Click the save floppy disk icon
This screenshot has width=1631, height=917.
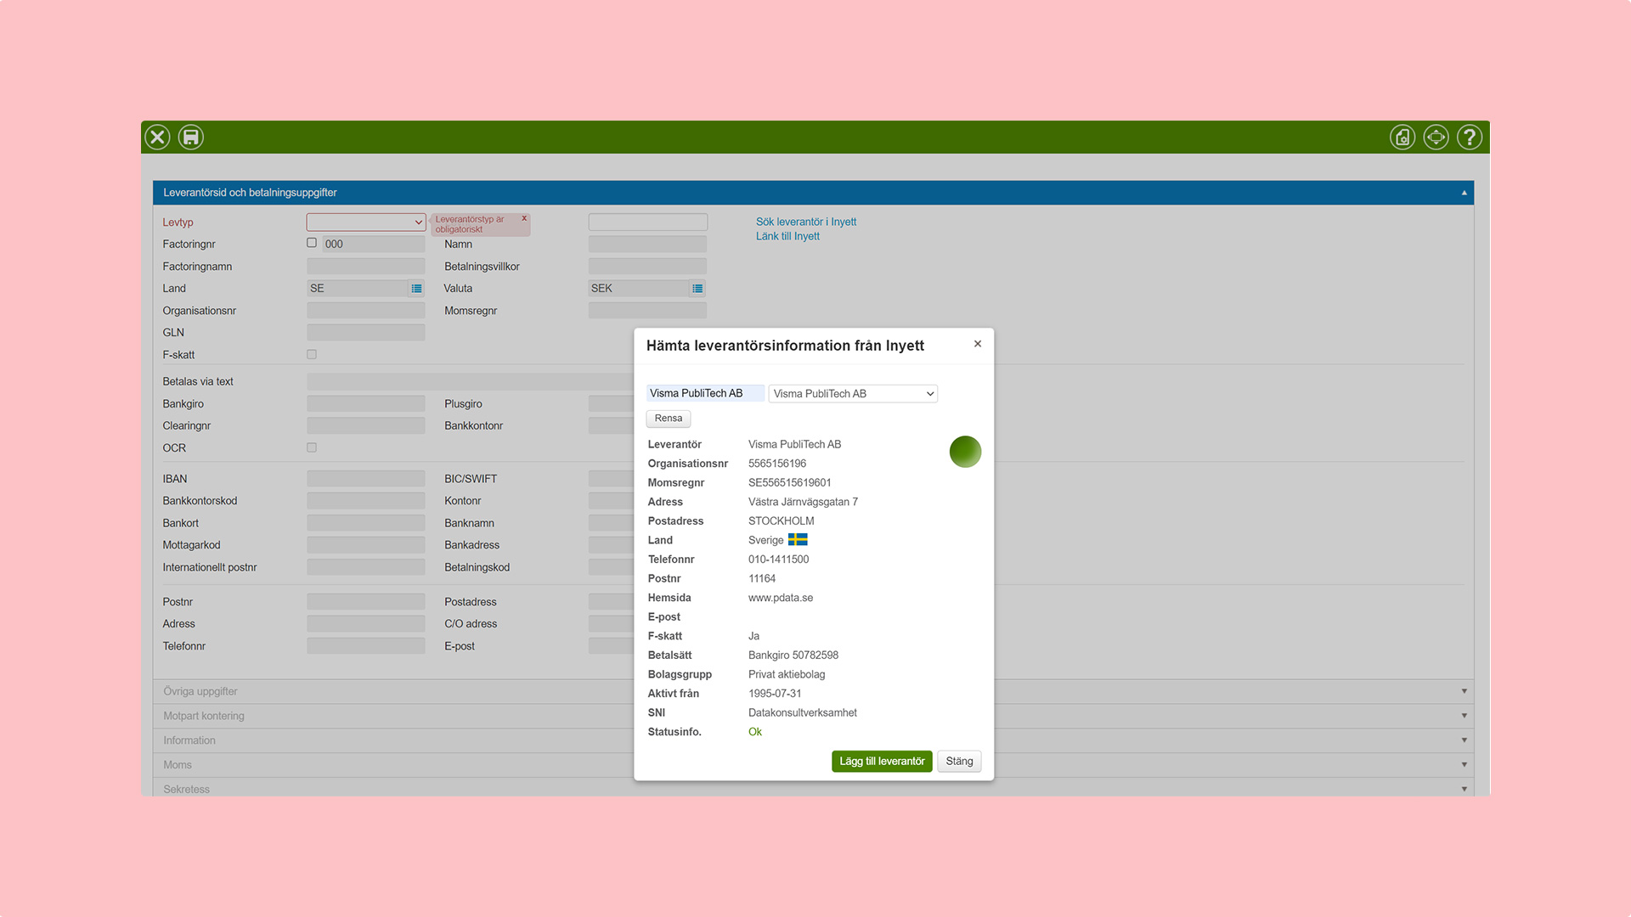(191, 137)
